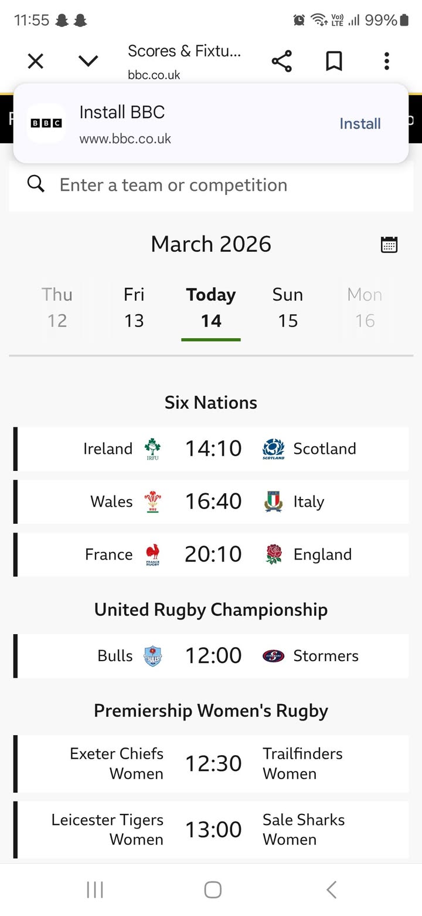Close the browser tab with X icon

(36, 61)
